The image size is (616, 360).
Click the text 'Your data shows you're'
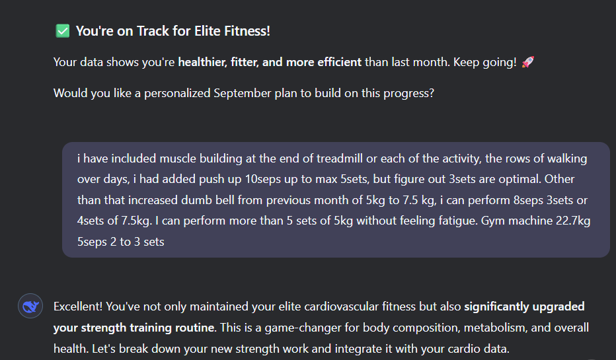pyautogui.click(x=114, y=63)
